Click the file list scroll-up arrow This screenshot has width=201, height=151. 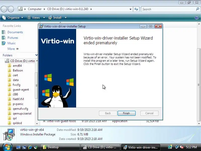199,24
